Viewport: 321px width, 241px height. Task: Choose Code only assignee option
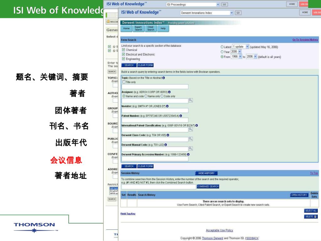[x=162, y=96]
